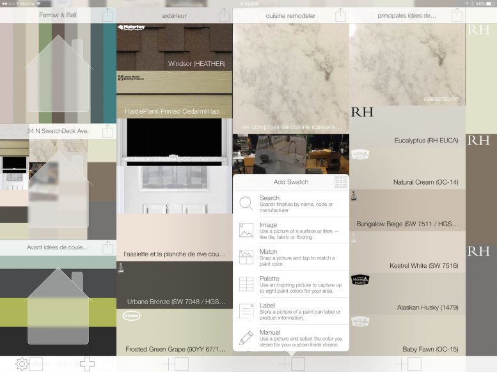This screenshot has width=497, height=372.
Task: Add swatch to principales idées deck
Action: 408,364
